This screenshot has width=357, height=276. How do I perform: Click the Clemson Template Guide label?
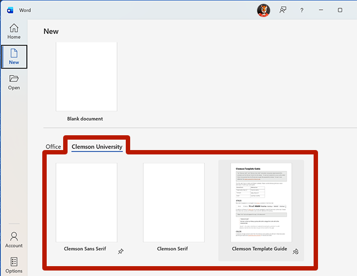click(259, 249)
